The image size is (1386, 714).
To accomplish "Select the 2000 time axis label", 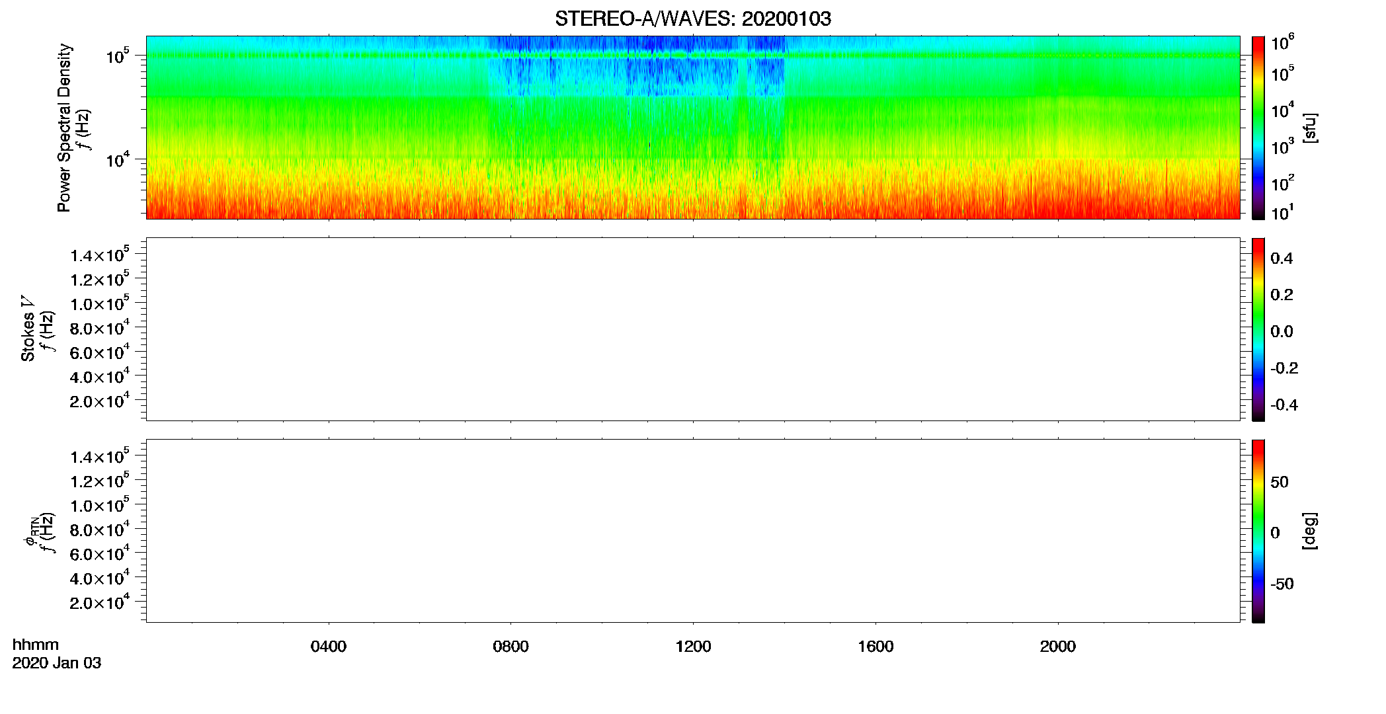I will [x=1057, y=647].
